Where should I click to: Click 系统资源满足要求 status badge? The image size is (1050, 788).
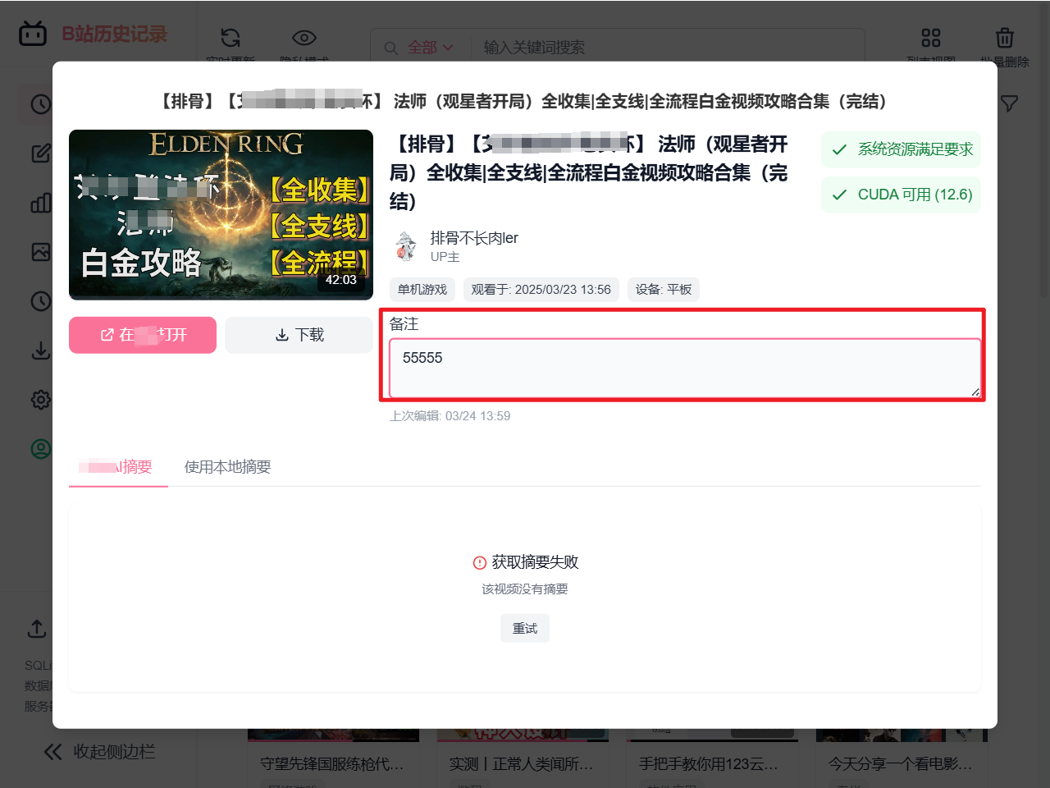(x=902, y=149)
